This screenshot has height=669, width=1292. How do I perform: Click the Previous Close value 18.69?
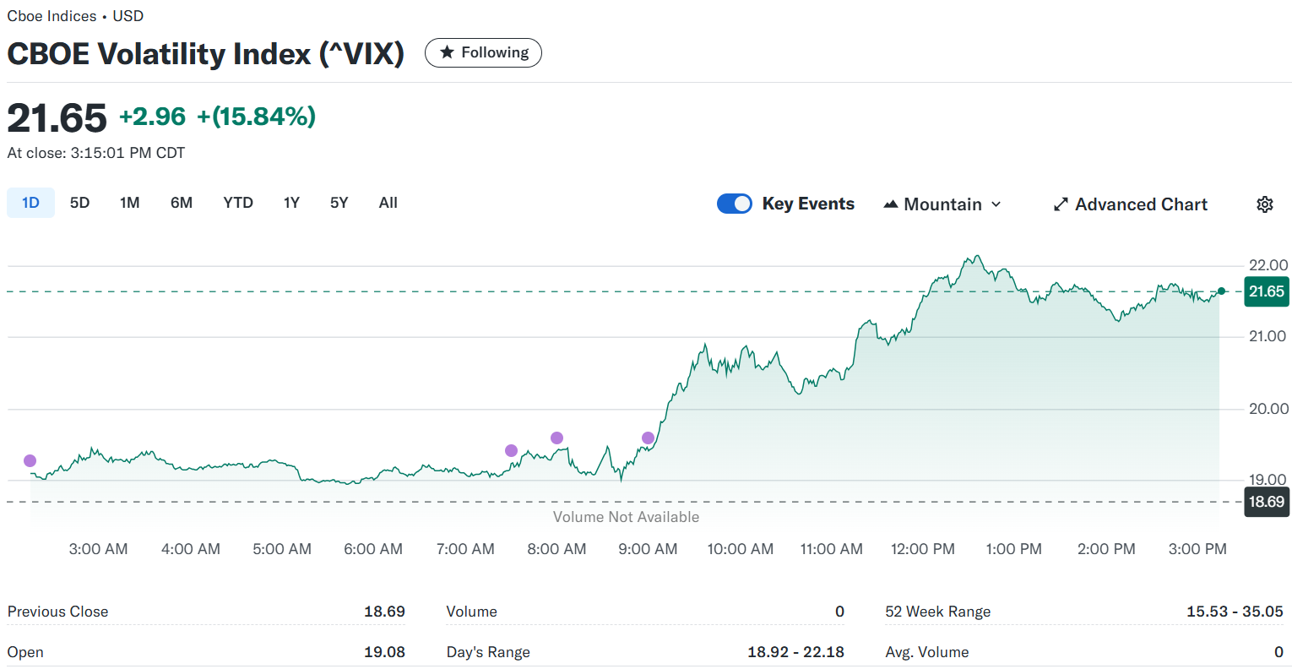384,612
